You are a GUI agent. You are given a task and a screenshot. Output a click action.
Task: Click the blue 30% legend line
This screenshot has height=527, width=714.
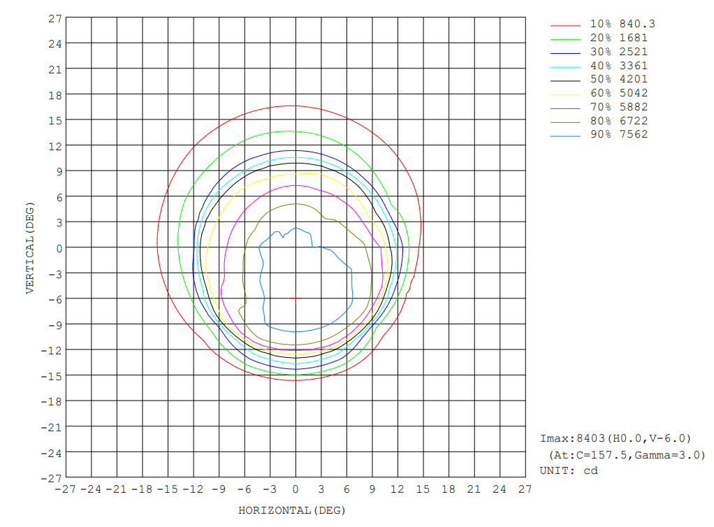(x=565, y=53)
